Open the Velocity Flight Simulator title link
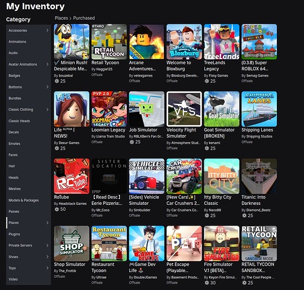Viewport: 304px width, 290px height. (181, 133)
